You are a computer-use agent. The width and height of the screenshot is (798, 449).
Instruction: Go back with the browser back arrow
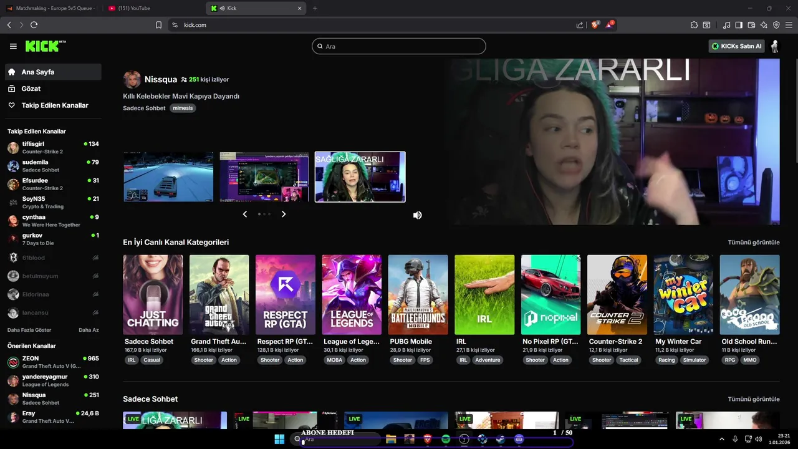9,25
